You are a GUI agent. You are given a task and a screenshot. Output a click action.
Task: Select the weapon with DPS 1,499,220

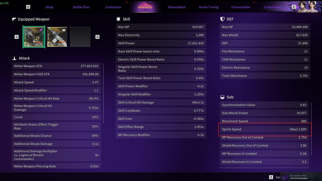[x=34, y=37]
